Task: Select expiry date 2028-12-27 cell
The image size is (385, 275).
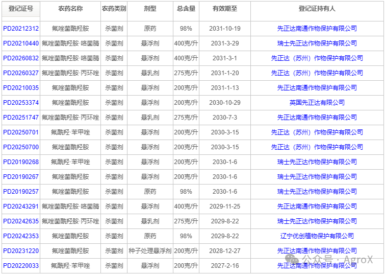Action: coord(225,250)
